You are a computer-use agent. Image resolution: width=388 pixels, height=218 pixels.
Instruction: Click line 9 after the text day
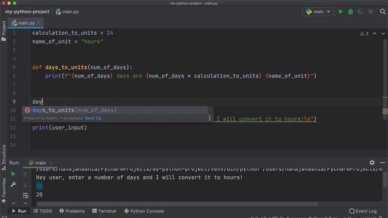click(43, 102)
